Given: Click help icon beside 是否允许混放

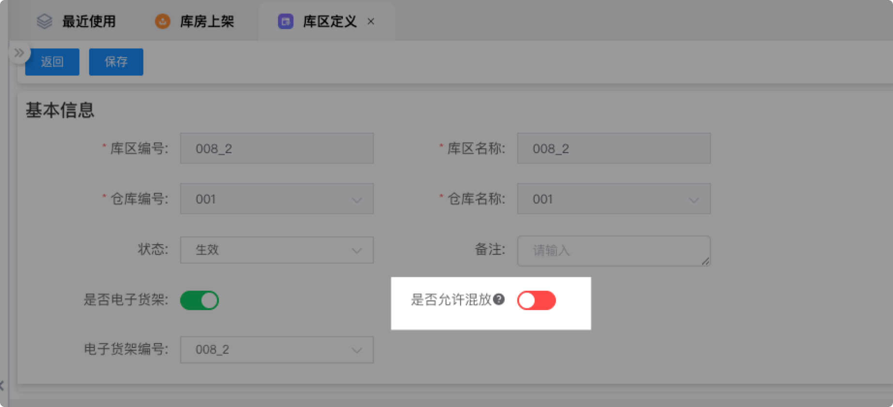Looking at the screenshot, I should [x=499, y=299].
